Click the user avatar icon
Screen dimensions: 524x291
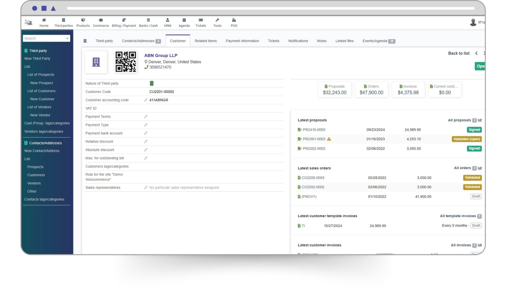click(x=473, y=23)
